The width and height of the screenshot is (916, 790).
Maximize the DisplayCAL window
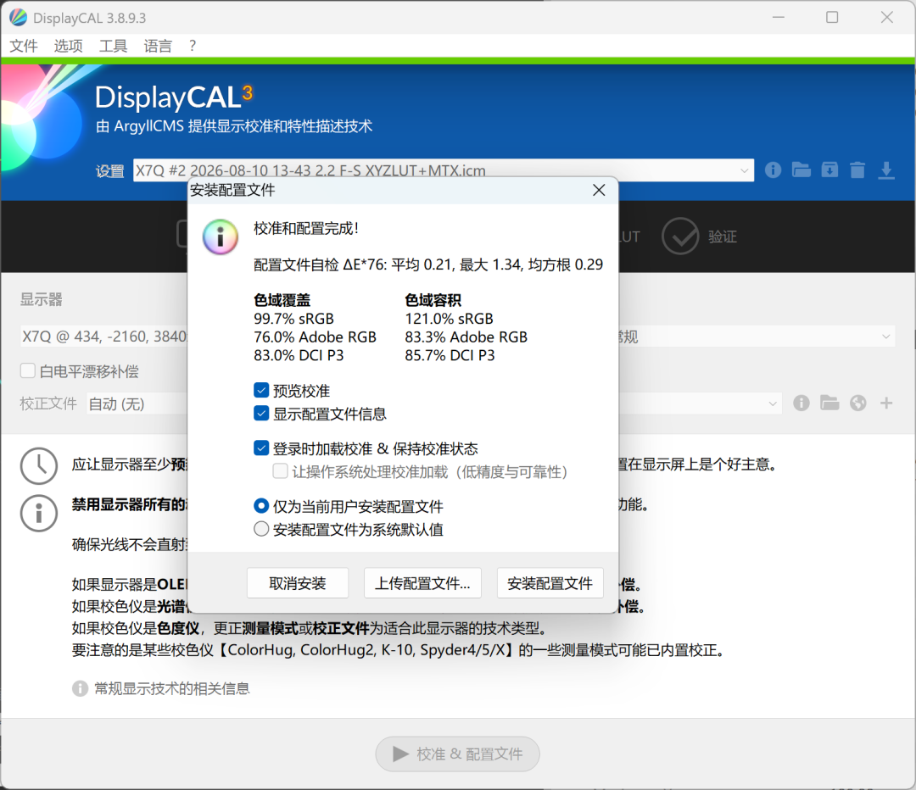[x=832, y=18]
